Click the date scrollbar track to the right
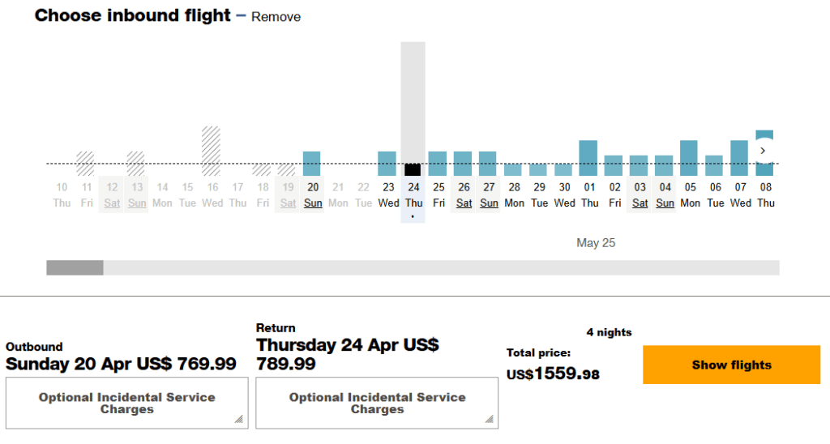 coord(486,268)
